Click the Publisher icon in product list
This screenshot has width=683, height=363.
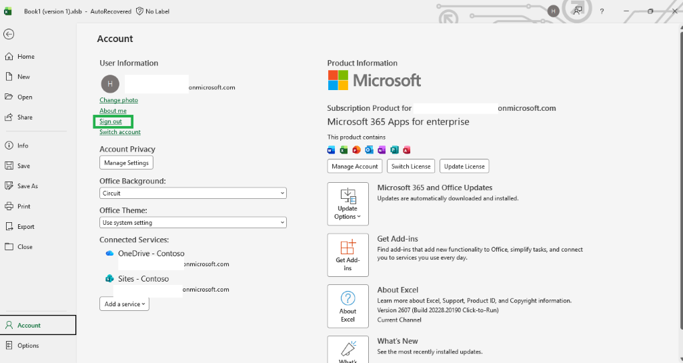(394, 150)
